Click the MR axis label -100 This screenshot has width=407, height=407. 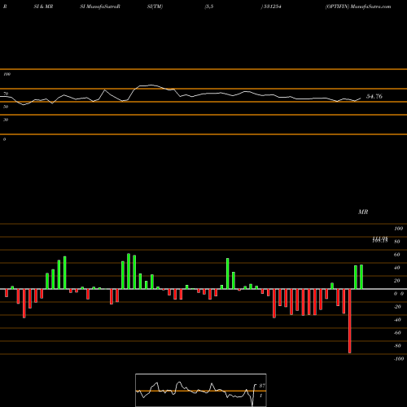[x=399, y=359]
